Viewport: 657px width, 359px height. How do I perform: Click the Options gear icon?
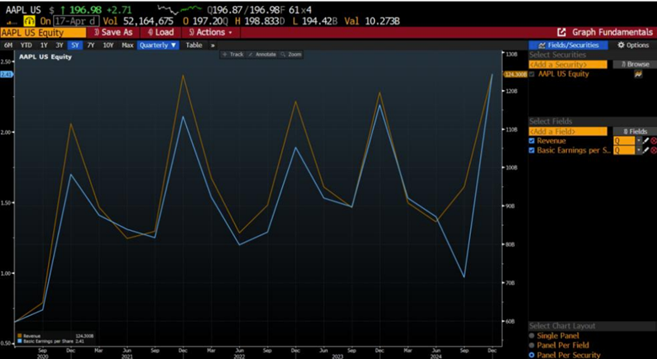621,46
